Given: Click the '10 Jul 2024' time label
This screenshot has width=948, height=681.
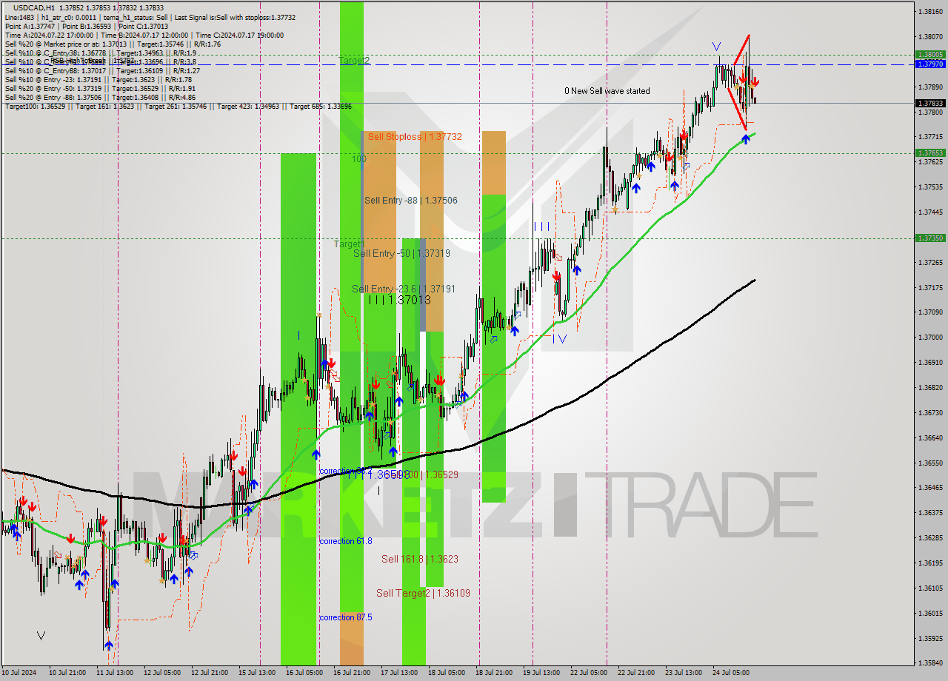Looking at the screenshot, I should [x=20, y=674].
